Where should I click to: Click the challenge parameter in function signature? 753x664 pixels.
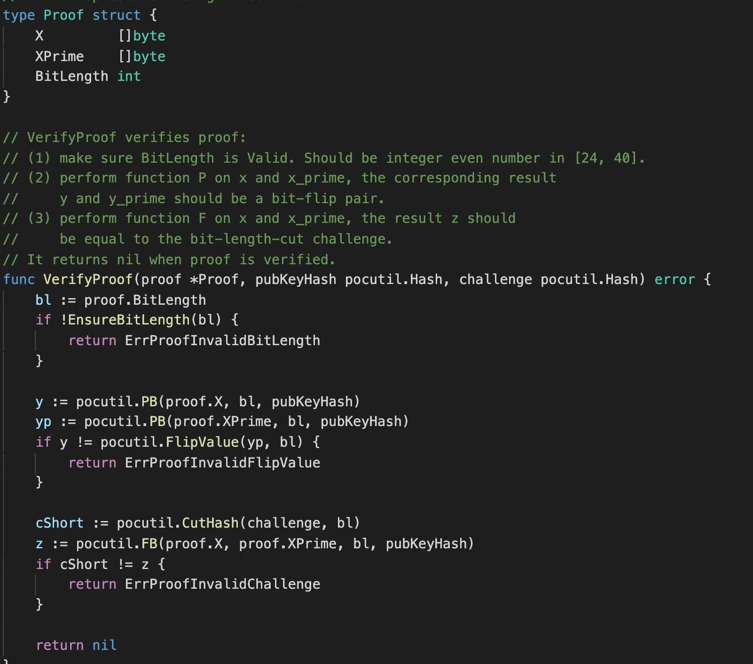(x=495, y=279)
